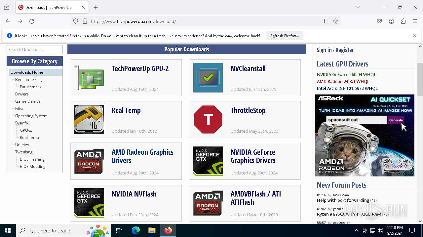Open the volume control in system tray
Image resolution: width=423 pixels, height=237 pixels.
coord(380,230)
